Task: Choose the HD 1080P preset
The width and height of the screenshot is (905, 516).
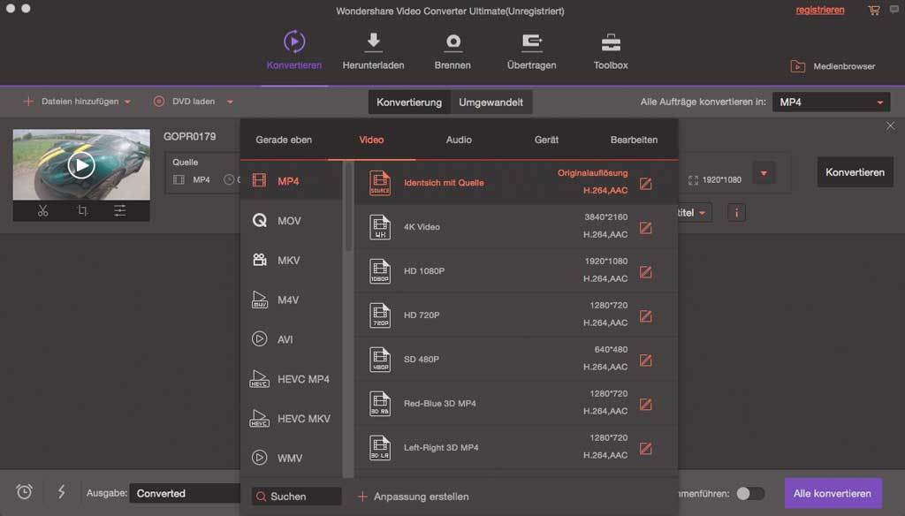Action: click(516, 270)
